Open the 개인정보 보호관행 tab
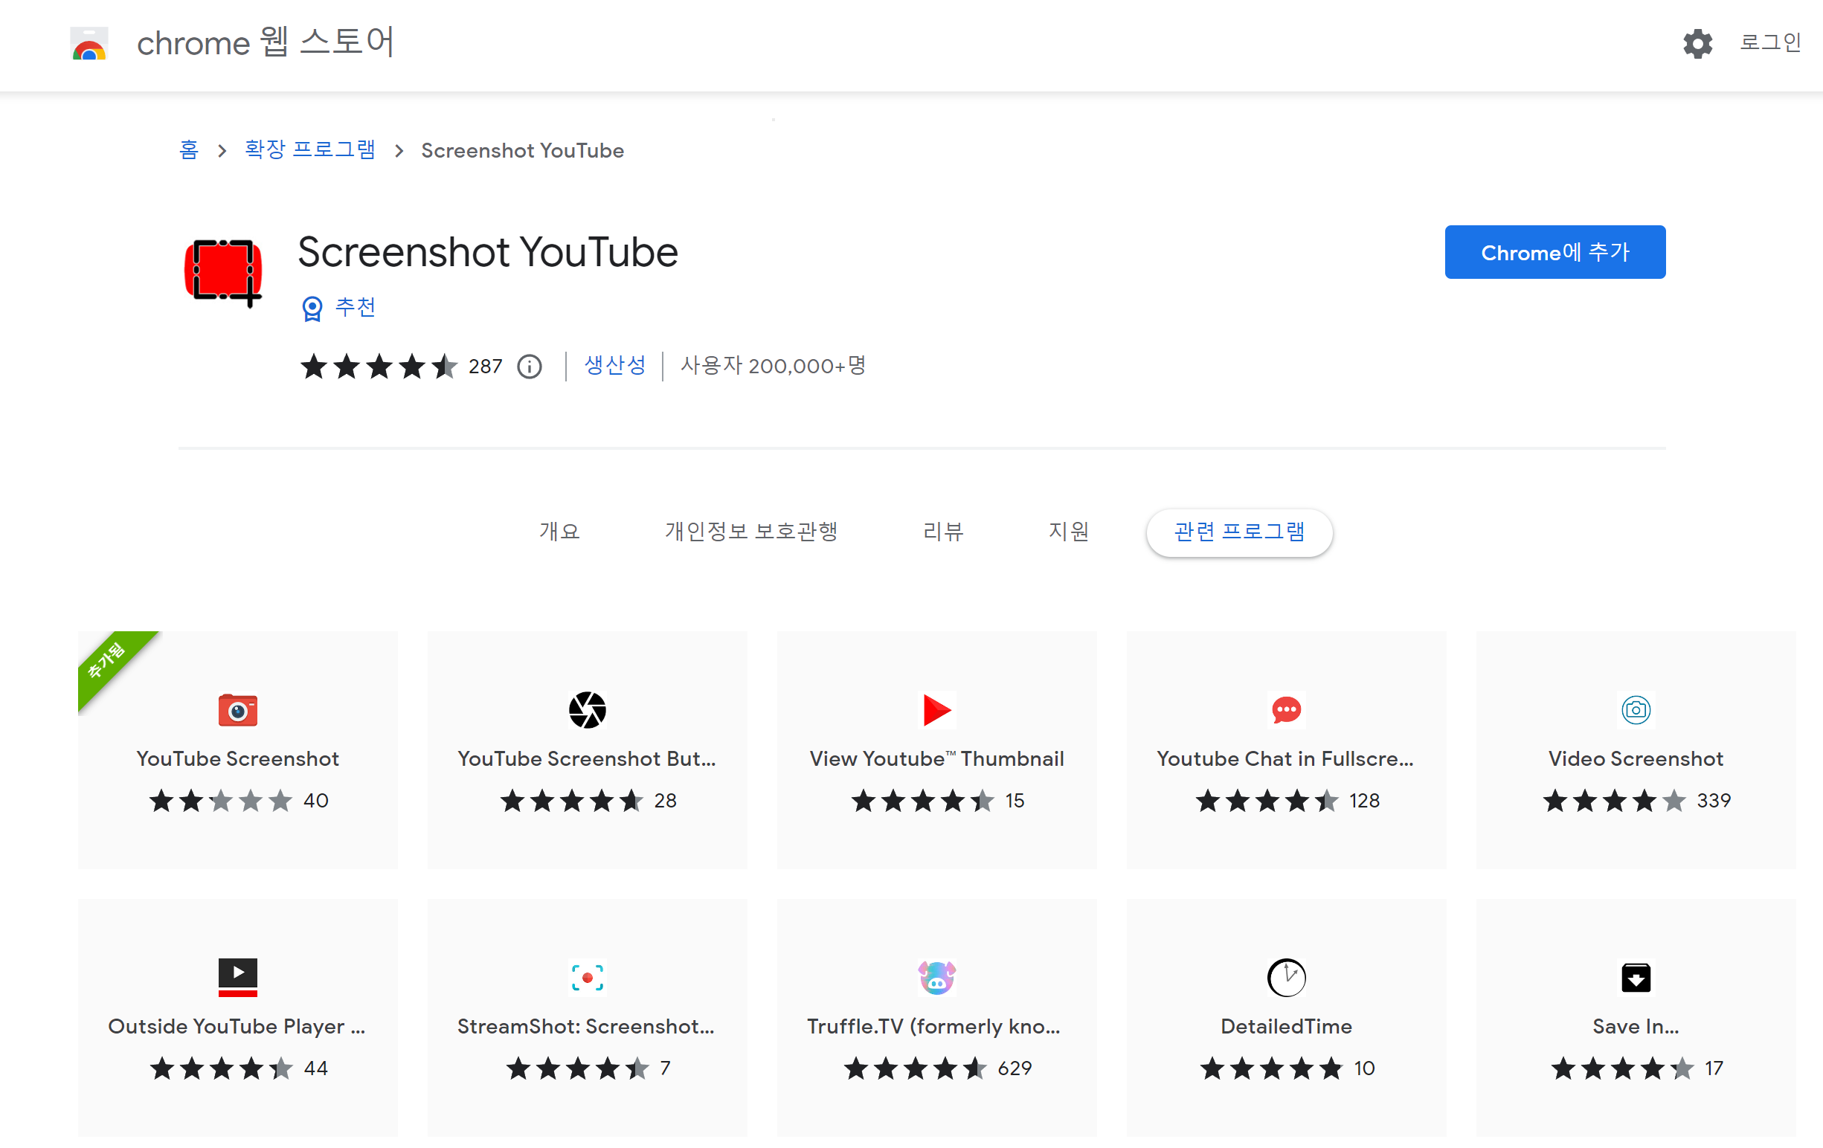Screen dimensions: 1823x1148 pos(751,532)
